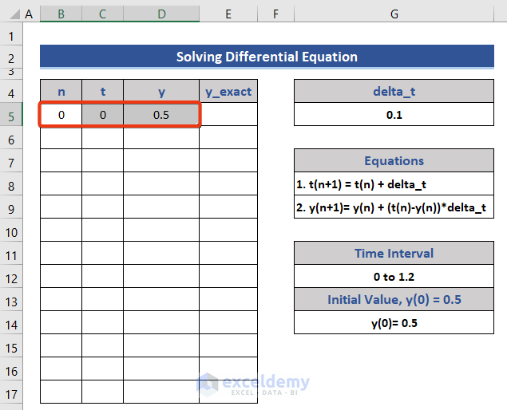Image resolution: width=507 pixels, height=410 pixels.
Task: Click the Select All corner triangle
Action: 14,14
